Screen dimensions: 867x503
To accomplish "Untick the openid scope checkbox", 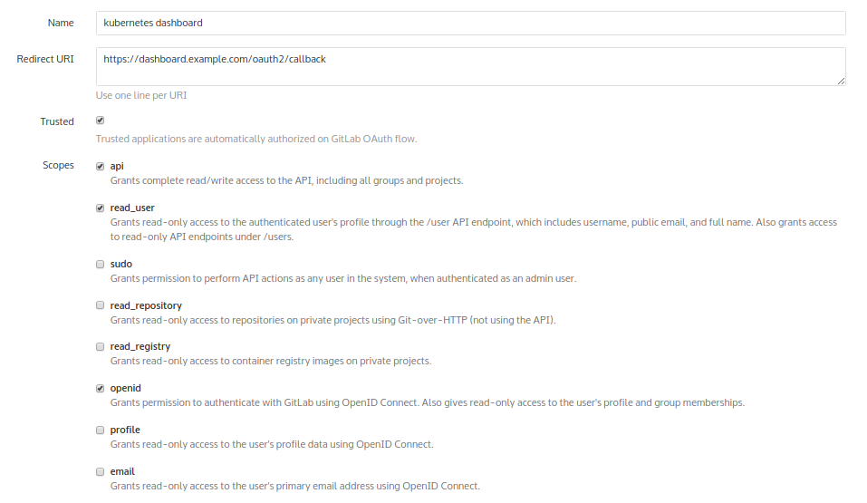I will (x=101, y=388).
